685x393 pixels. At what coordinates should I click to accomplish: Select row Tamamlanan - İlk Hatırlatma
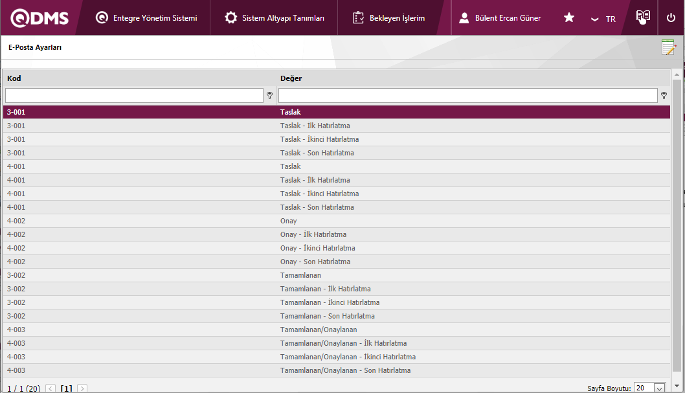337,289
